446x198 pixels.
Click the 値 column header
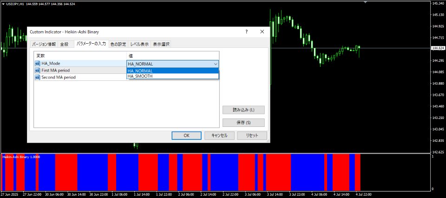(x=173, y=56)
